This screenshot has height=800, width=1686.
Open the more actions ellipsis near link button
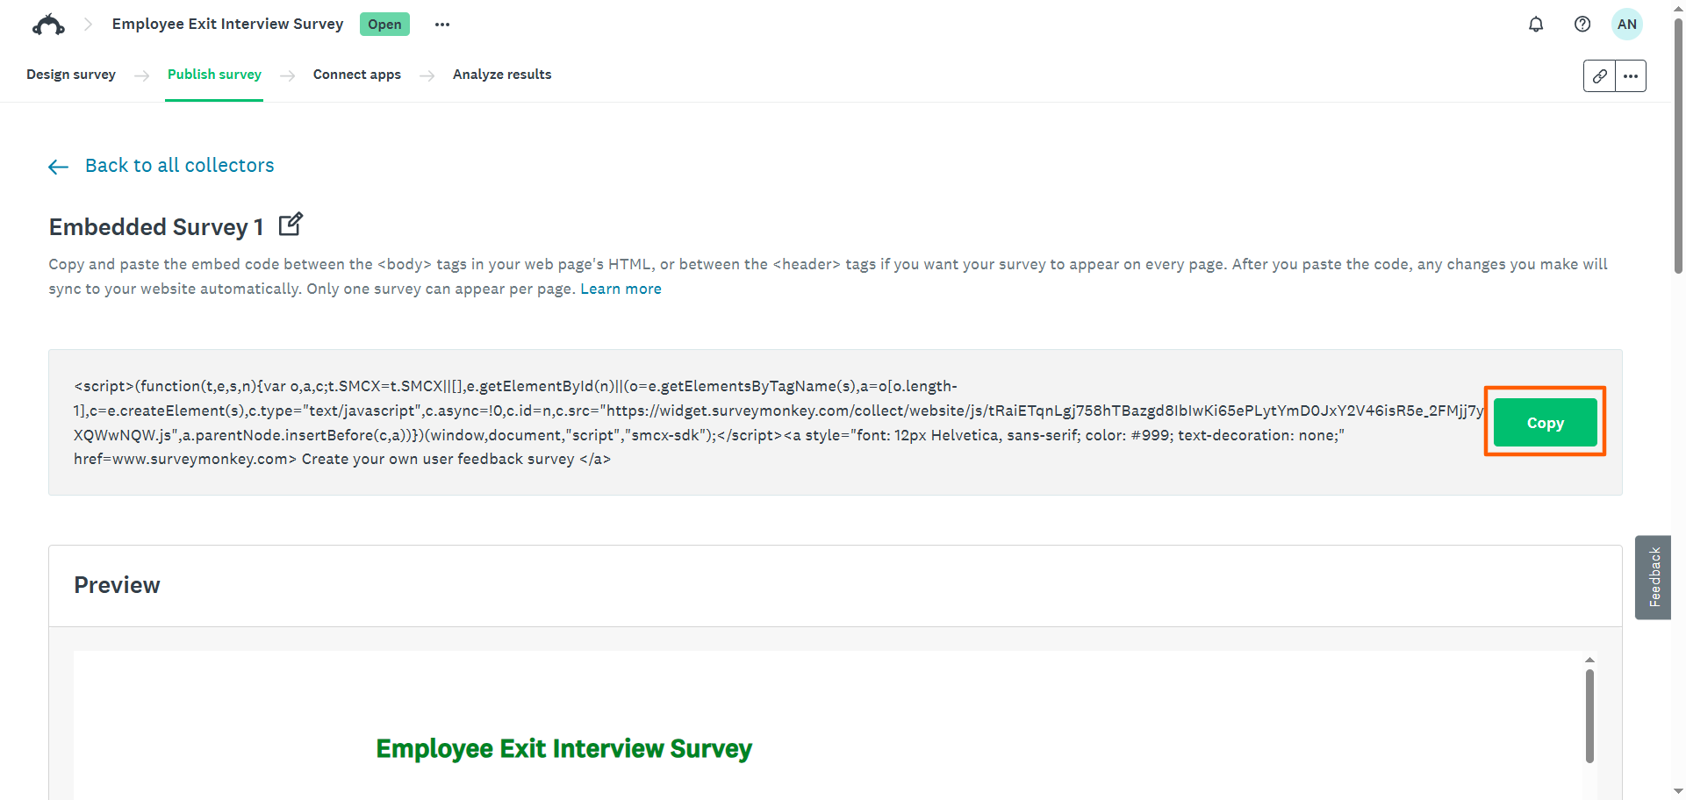click(1631, 76)
